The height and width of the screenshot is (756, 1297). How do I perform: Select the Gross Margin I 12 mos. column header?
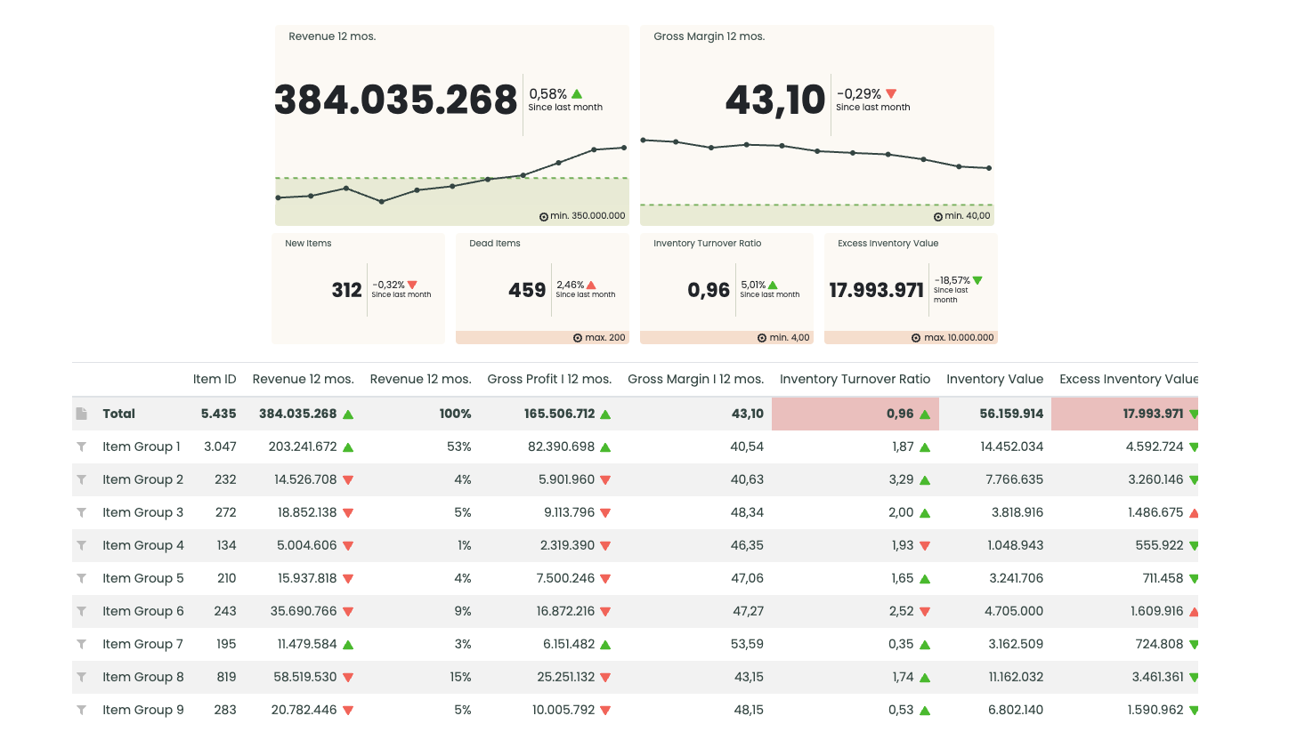(695, 379)
